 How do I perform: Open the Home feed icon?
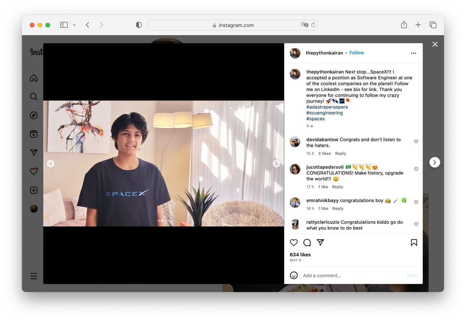(33, 78)
